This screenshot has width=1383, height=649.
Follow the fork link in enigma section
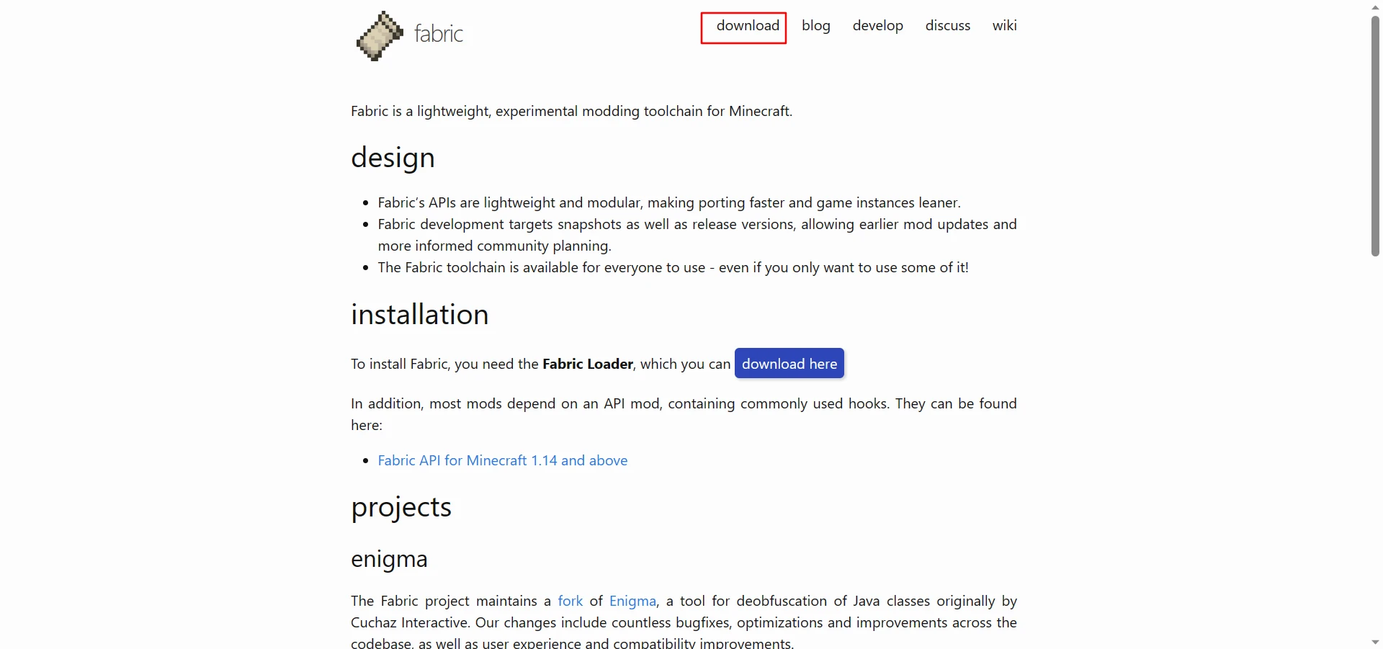coord(570,601)
